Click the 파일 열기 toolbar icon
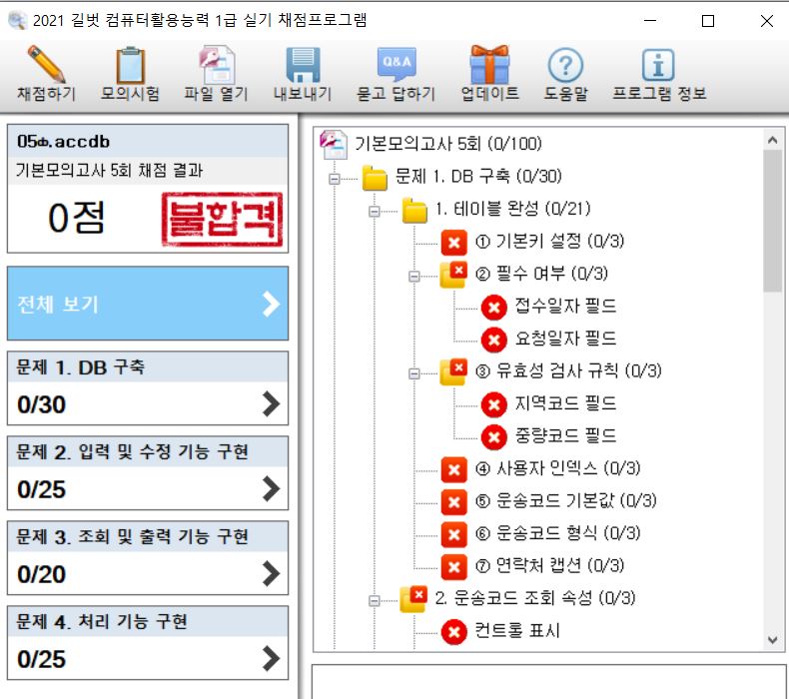The height and width of the screenshot is (699, 789). 215,66
